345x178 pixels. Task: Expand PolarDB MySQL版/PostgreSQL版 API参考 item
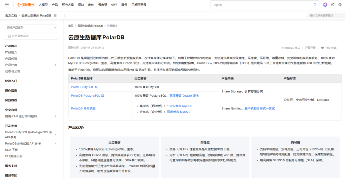pos(56,135)
